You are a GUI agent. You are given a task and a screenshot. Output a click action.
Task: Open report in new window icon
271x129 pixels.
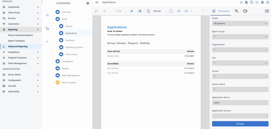pos(268,2)
